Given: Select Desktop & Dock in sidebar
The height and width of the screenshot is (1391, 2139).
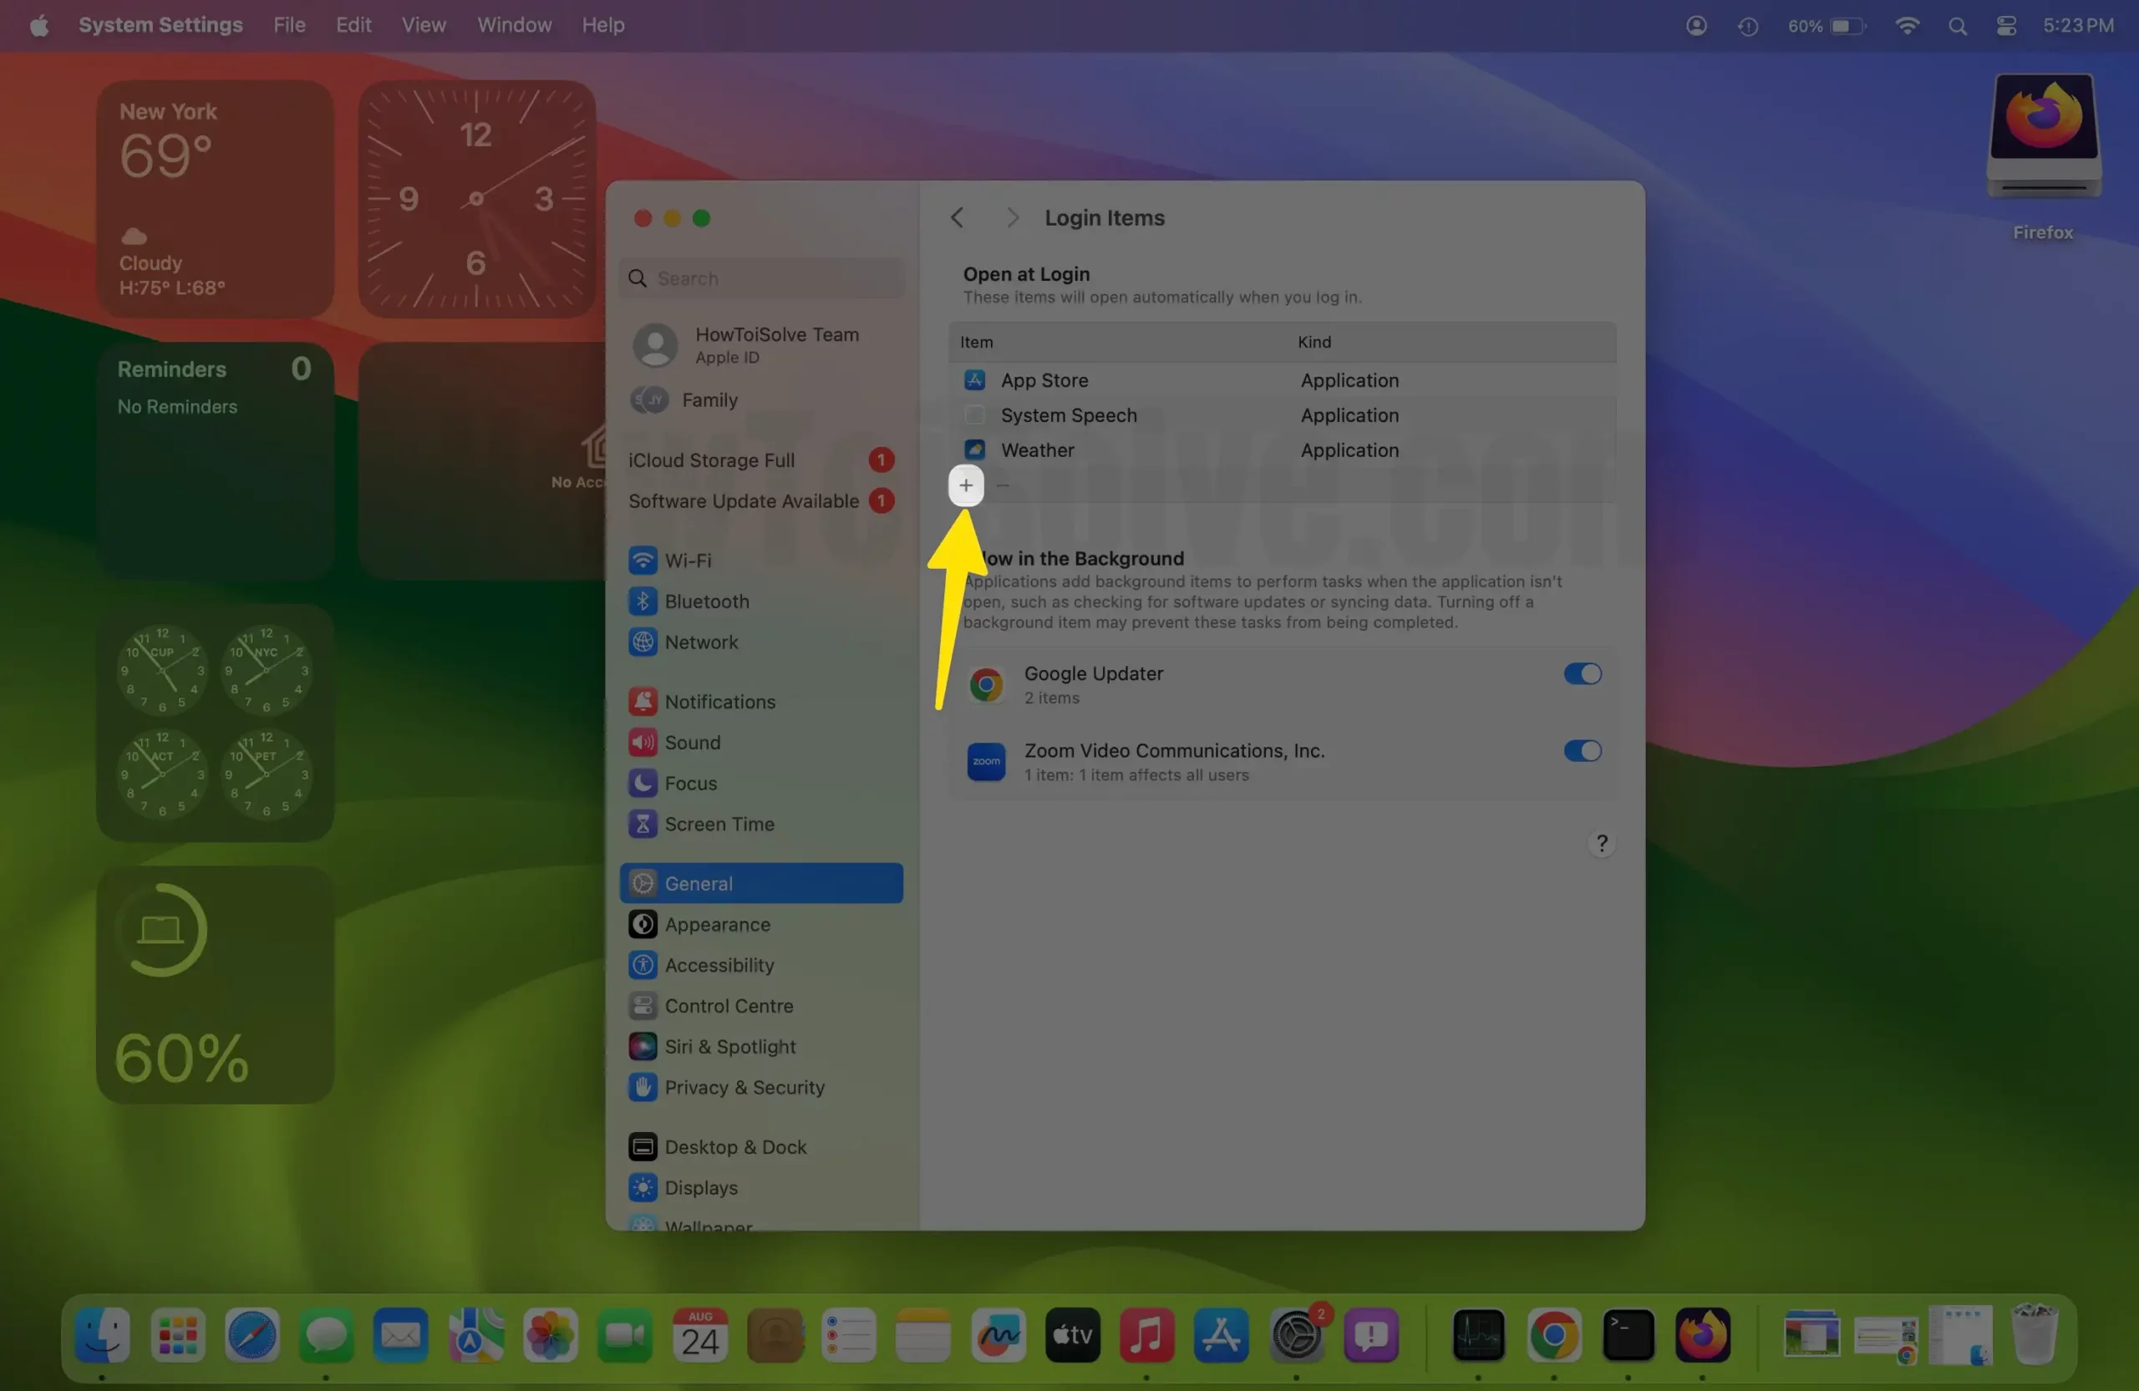Looking at the screenshot, I should point(762,1148).
